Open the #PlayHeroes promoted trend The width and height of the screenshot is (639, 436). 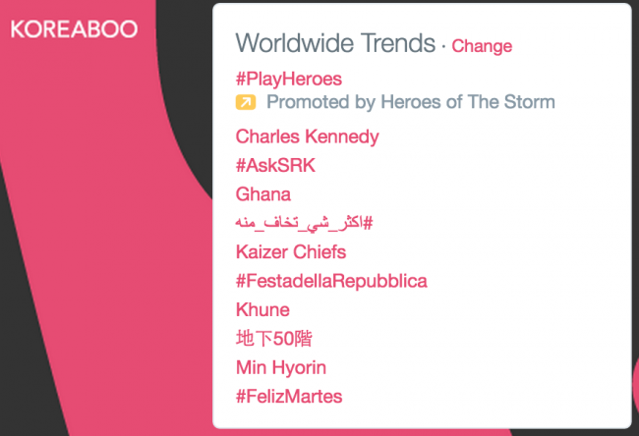pos(288,79)
